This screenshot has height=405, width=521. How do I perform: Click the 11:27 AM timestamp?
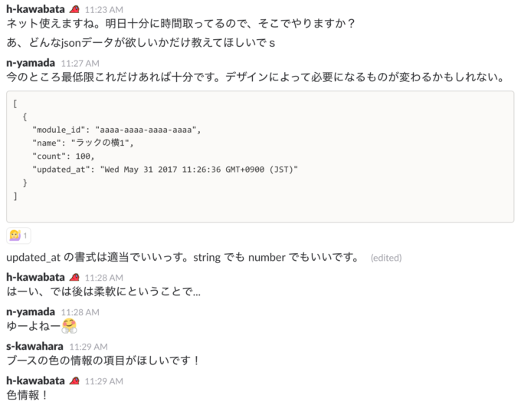[80, 64]
